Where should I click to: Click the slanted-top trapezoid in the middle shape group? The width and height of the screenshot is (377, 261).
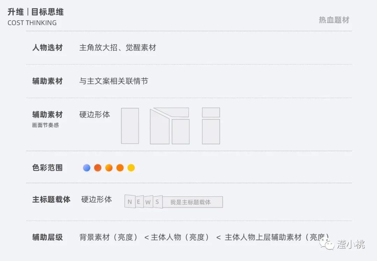(159, 128)
